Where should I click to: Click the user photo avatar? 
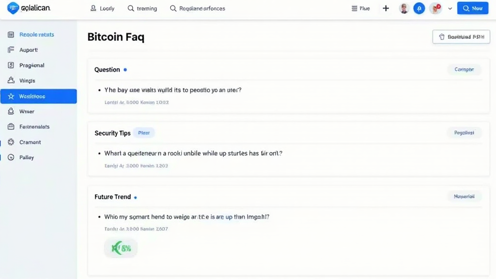click(403, 8)
